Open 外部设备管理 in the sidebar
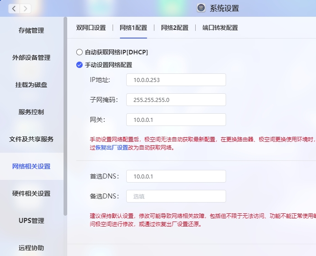This screenshot has width=316, height=256. point(31,58)
